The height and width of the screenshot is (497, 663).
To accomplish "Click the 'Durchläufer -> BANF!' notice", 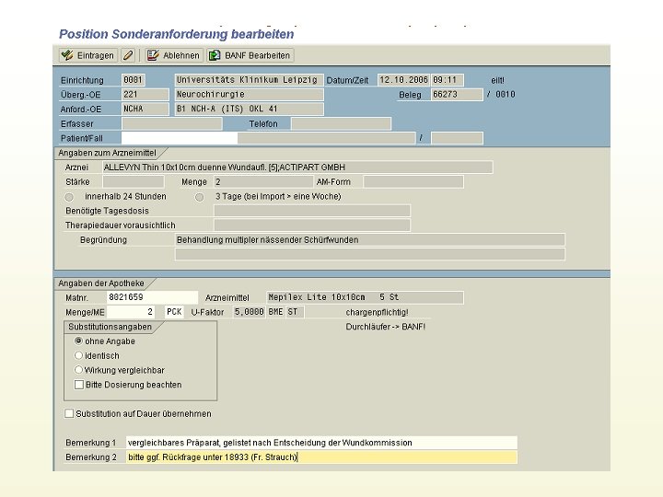I will click(385, 327).
